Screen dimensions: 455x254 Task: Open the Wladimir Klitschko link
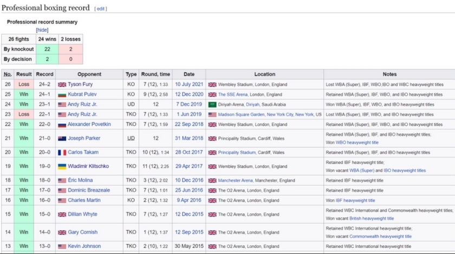pos(88,166)
